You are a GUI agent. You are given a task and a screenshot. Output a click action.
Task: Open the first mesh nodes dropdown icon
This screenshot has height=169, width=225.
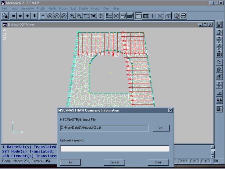point(219,40)
